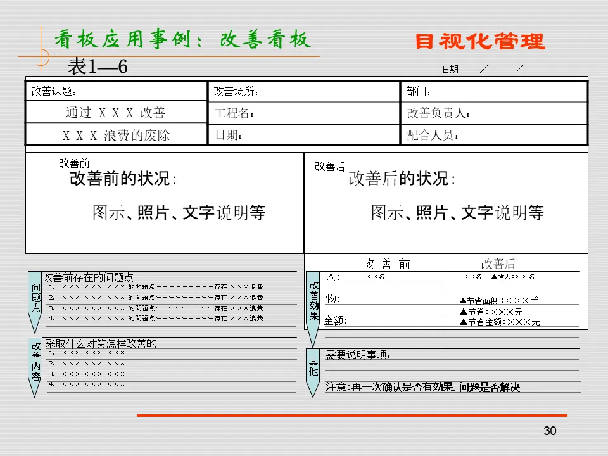Click problem row 4 with 存在 ×××浪费
Image resolution: width=608 pixels, height=456 pixels.
point(156,319)
